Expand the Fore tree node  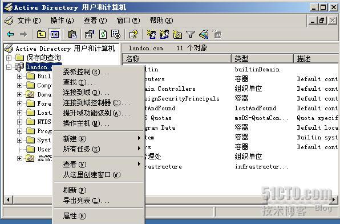tap(19, 103)
